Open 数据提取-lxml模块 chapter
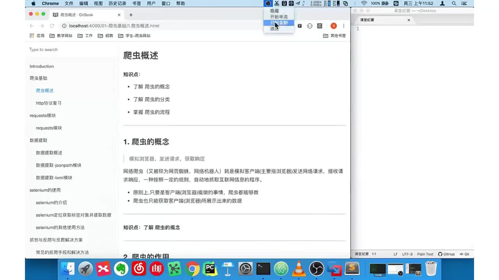The width and height of the screenshot is (499, 280). (54, 178)
